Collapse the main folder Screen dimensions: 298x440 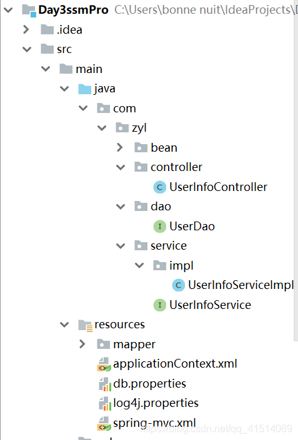(46, 69)
